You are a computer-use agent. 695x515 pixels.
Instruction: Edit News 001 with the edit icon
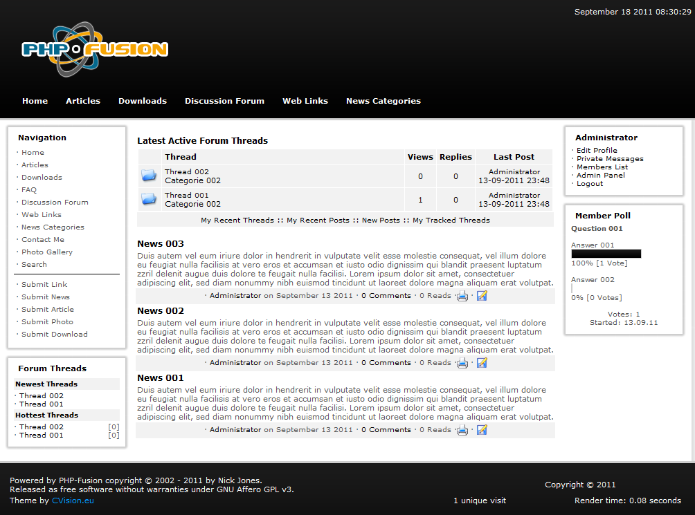tap(482, 430)
